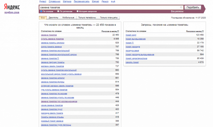Open семена томатов грунт query

pyautogui.click(x=52, y=109)
